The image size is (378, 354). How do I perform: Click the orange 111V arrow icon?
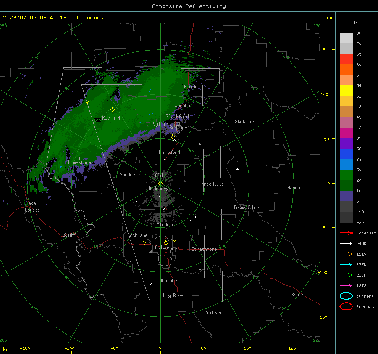[x=346, y=254]
